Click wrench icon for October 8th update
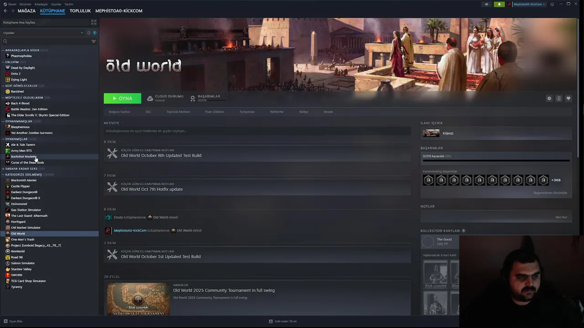Image resolution: width=584 pixels, height=328 pixels. pos(112,154)
